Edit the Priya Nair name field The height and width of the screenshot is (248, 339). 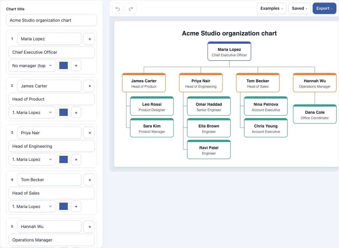pyautogui.click(x=49, y=133)
